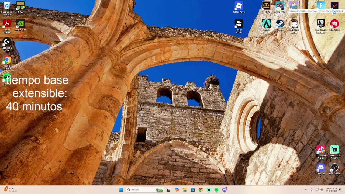Open network settings from the tray
The height and width of the screenshot is (194, 345).
[x=317, y=190]
